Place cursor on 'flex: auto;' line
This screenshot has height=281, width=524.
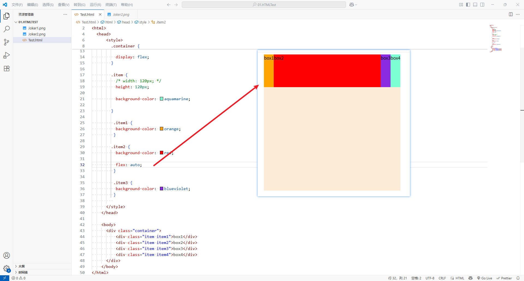click(x=129, y=165)
